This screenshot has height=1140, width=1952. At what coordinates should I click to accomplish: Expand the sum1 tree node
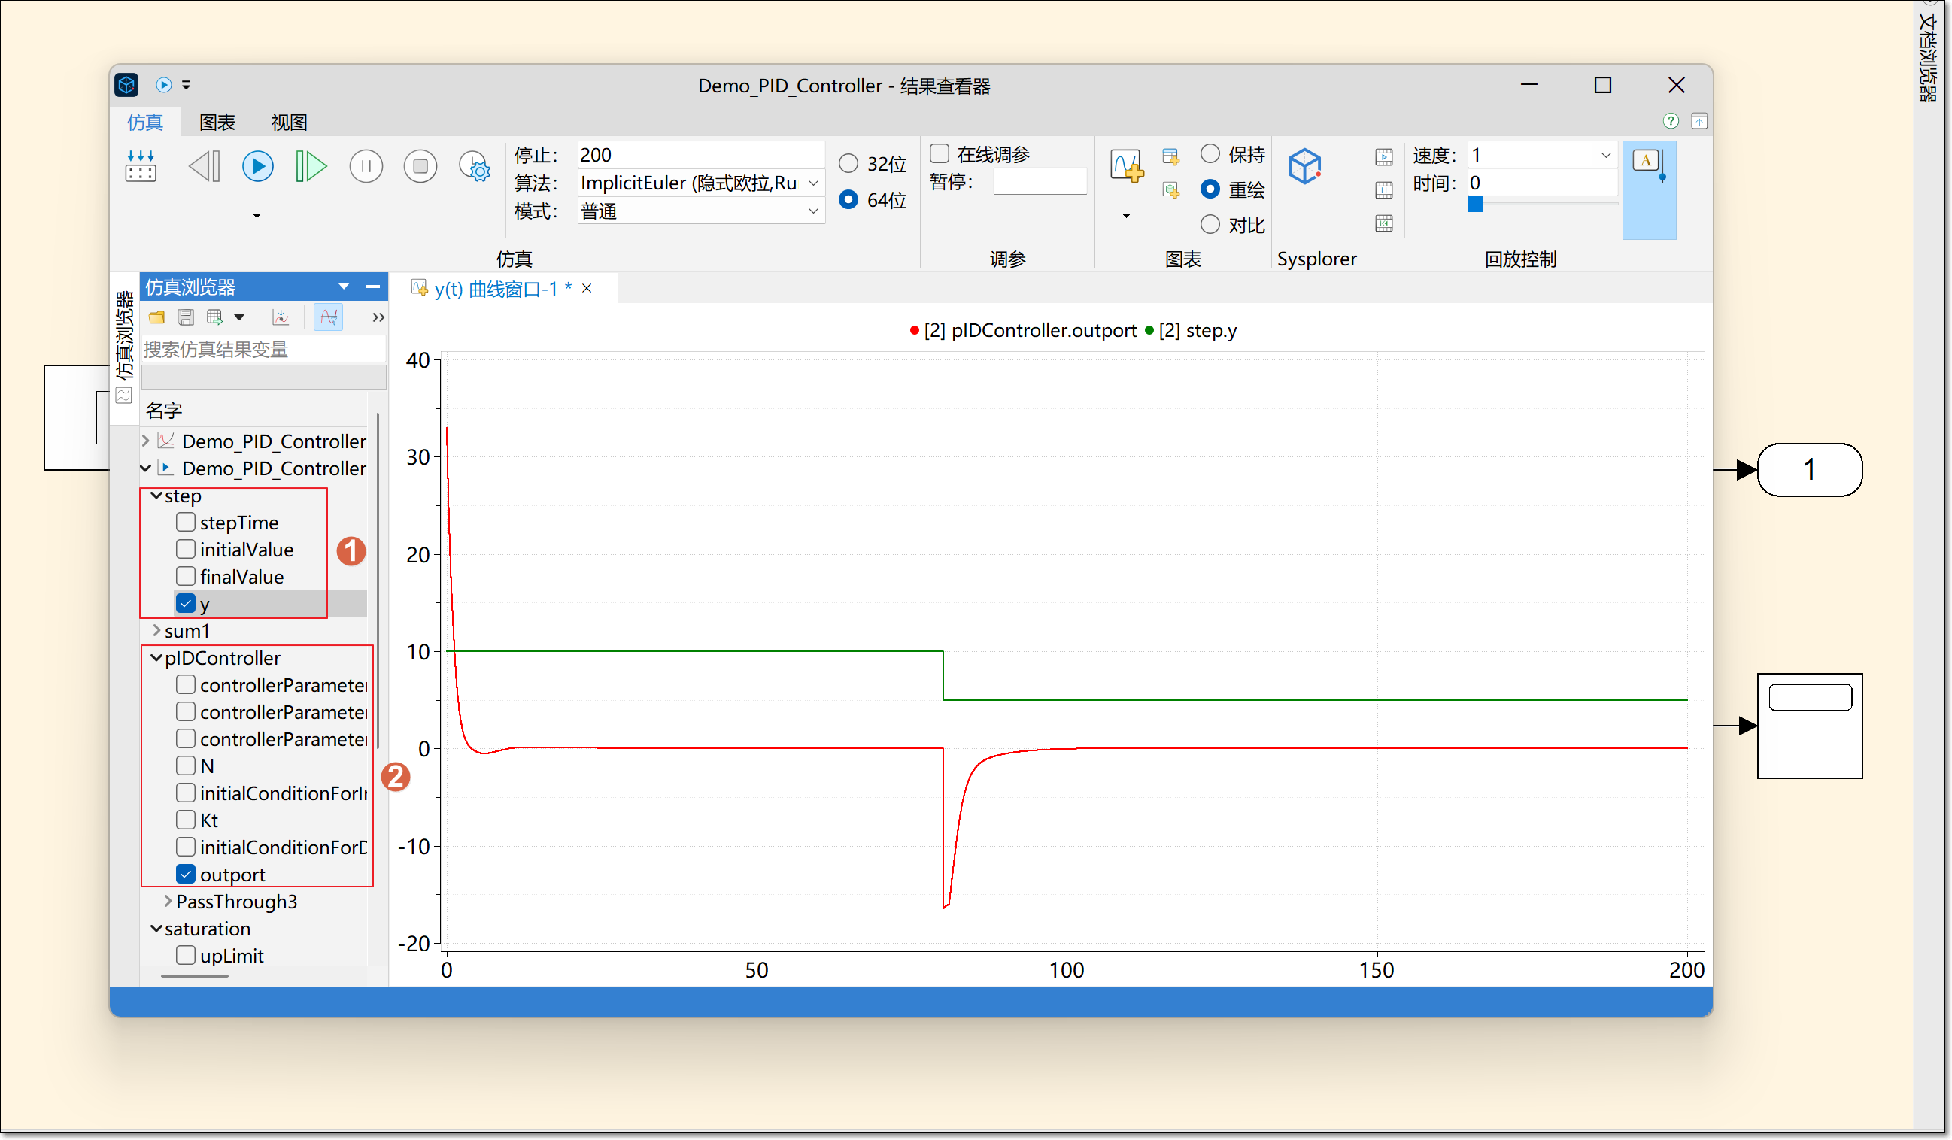pyautogui.click(x=156, y=631)
